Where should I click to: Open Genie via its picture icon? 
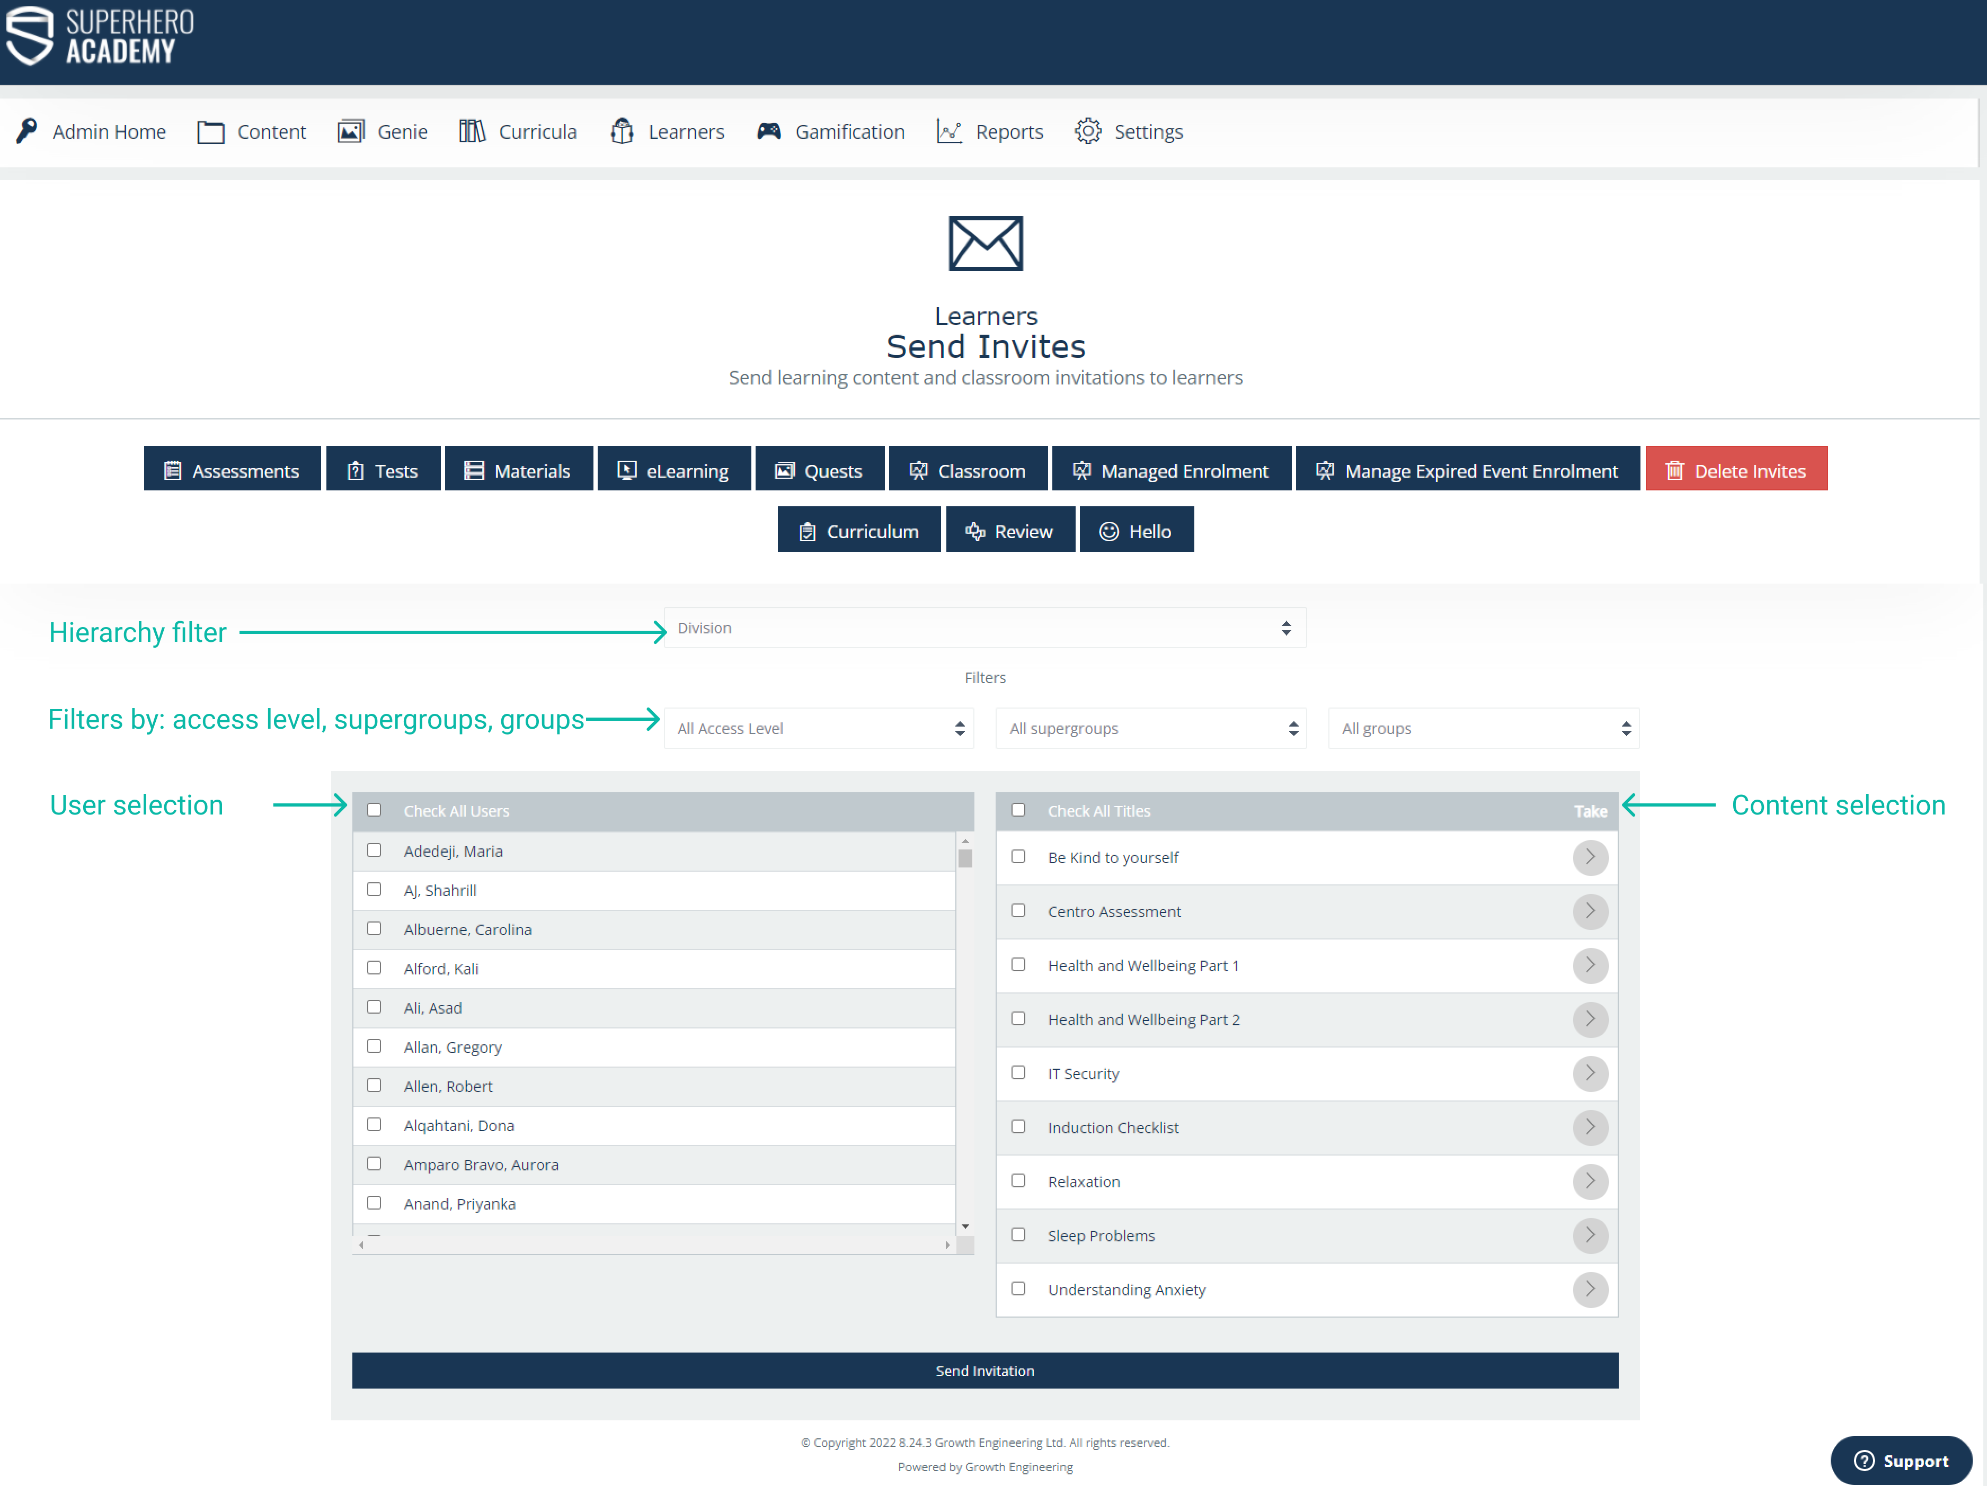(350, 132)
